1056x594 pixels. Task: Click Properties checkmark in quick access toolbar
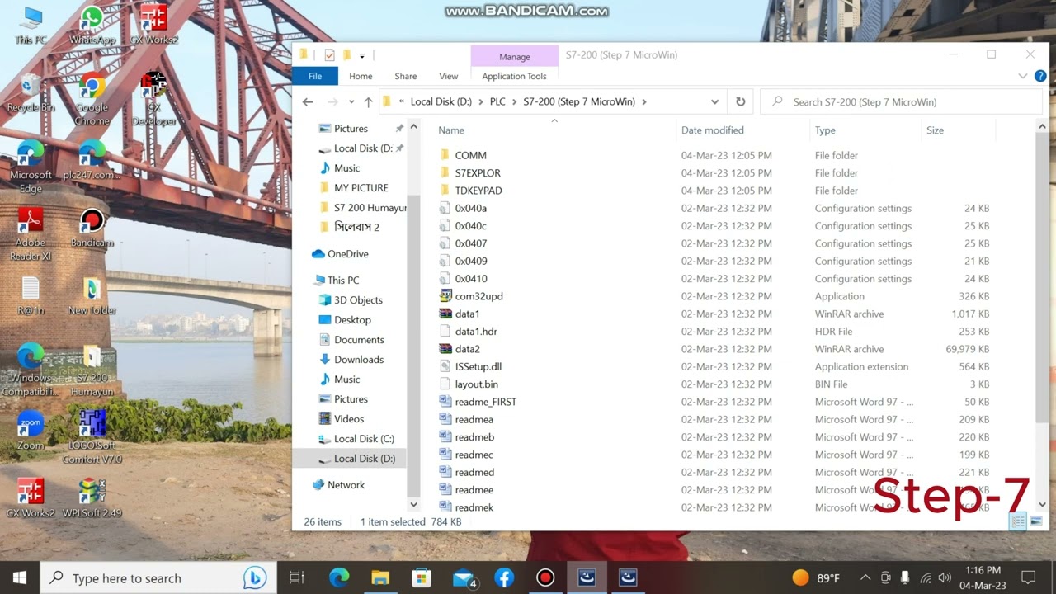pos(329,55)
